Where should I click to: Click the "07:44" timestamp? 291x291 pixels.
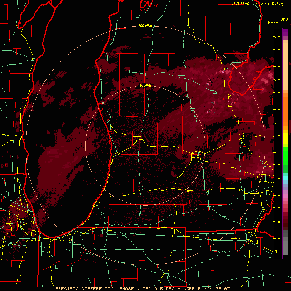coord(231,289)
